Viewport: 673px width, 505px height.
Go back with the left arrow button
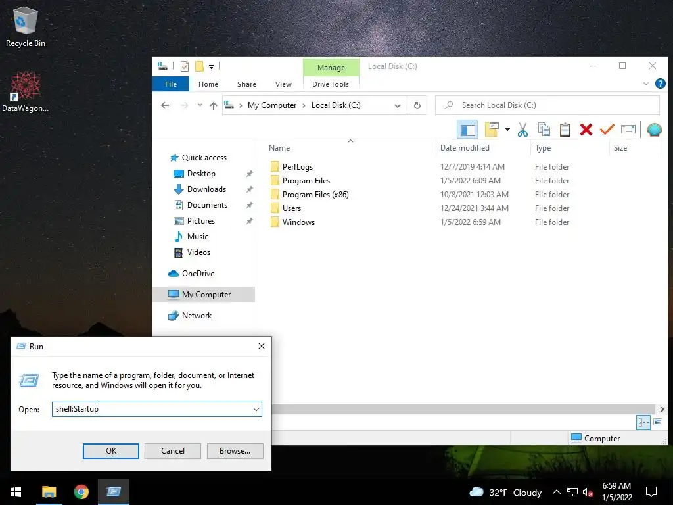pos(165,105)
